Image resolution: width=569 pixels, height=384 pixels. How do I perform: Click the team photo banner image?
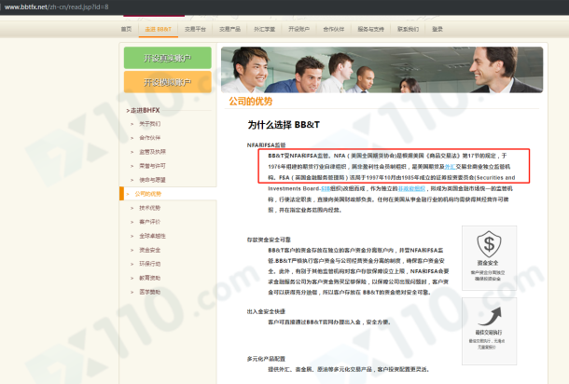382,70
